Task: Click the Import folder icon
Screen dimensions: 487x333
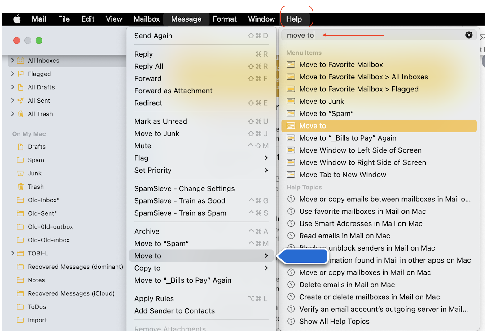Action: point(20,320)
